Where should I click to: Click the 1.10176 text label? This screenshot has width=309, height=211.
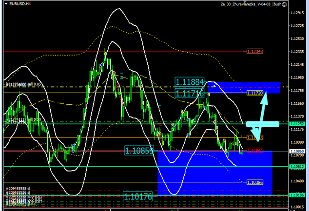click(x=139, y=197)
